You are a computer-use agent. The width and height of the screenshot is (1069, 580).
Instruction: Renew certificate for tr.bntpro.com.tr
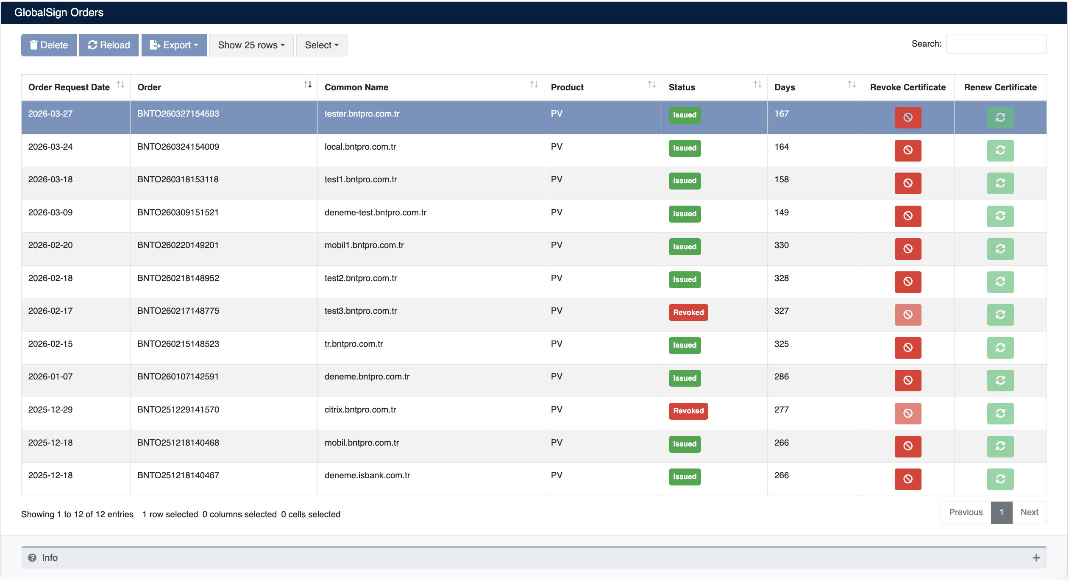point(1000,348)
